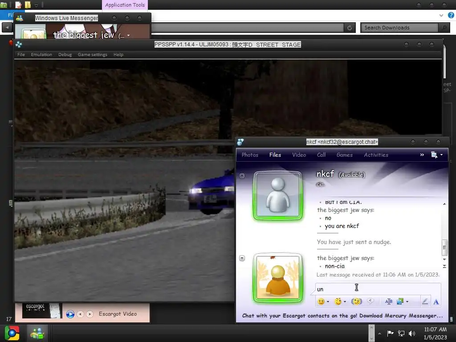Collapse nkcf's display picture toggle
This screenshot has width=456, height=342.
coord(242,175)
